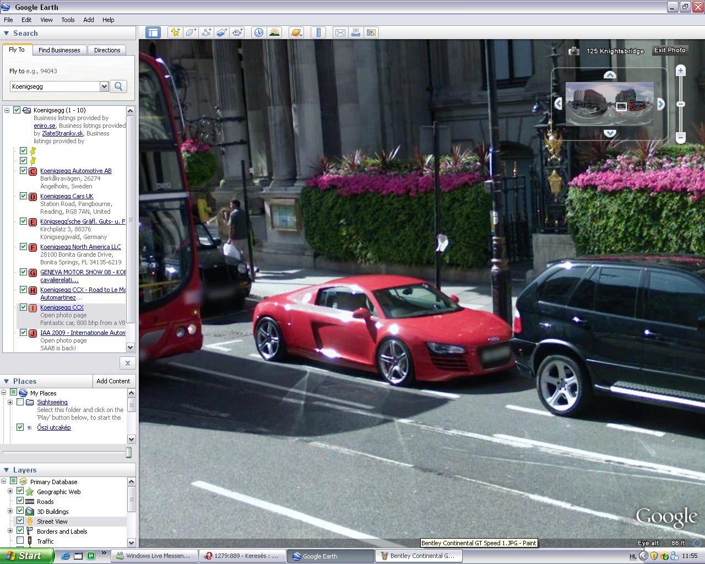Pan the photo view right
Screen dimensions: 705x564
point(661,104)
